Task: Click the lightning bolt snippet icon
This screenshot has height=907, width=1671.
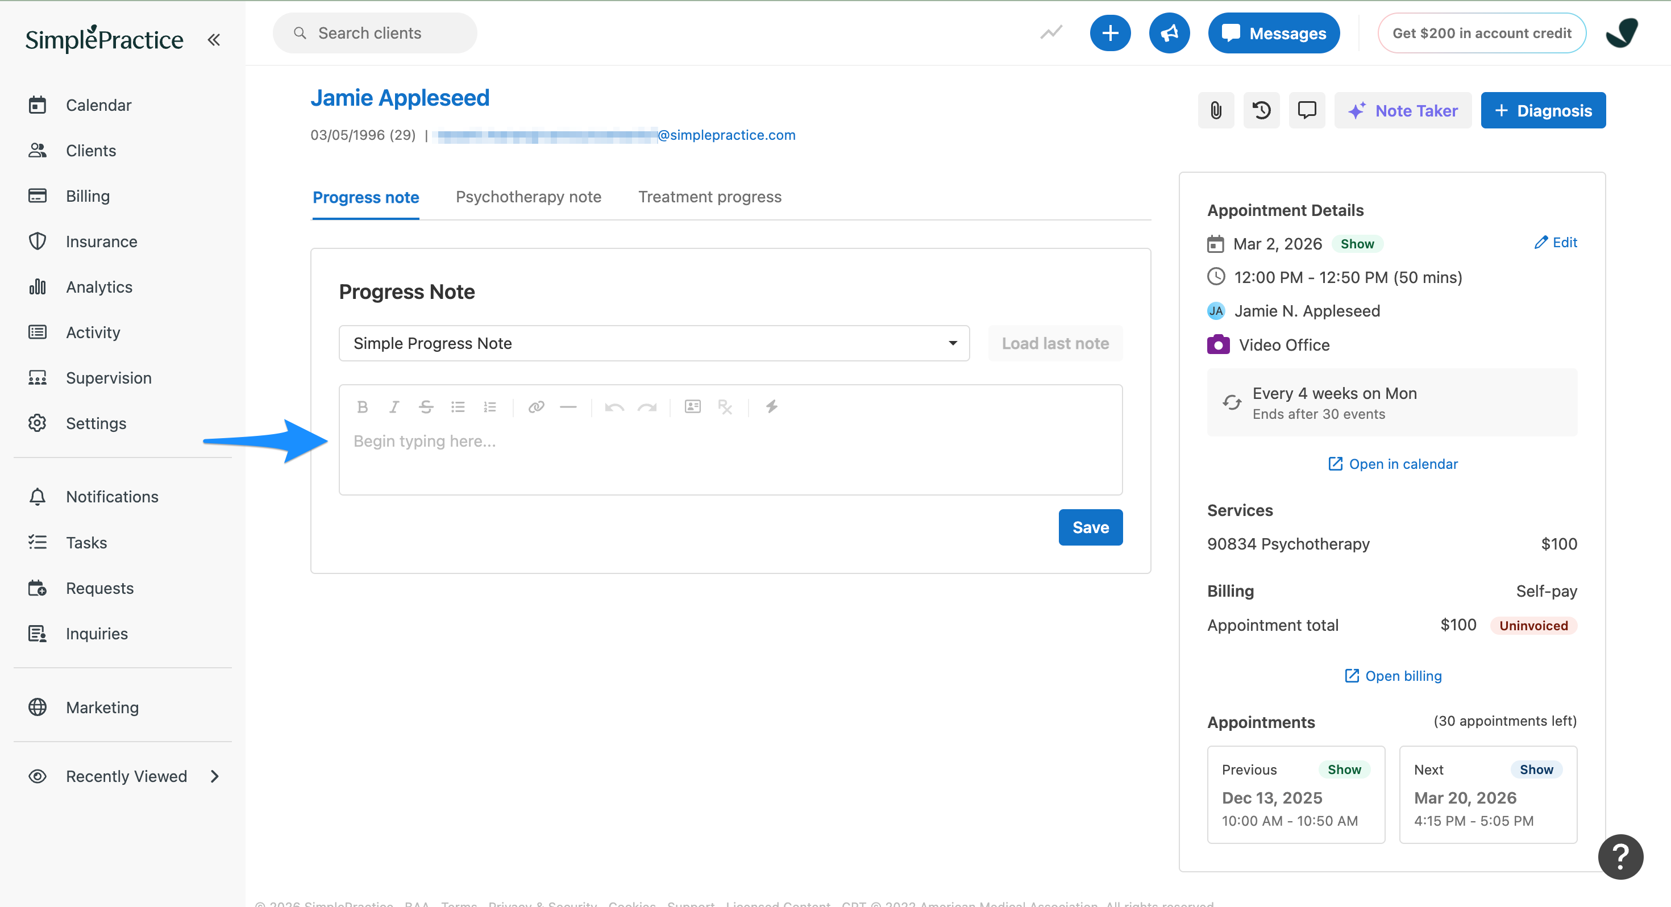Action: click(771, 407)
